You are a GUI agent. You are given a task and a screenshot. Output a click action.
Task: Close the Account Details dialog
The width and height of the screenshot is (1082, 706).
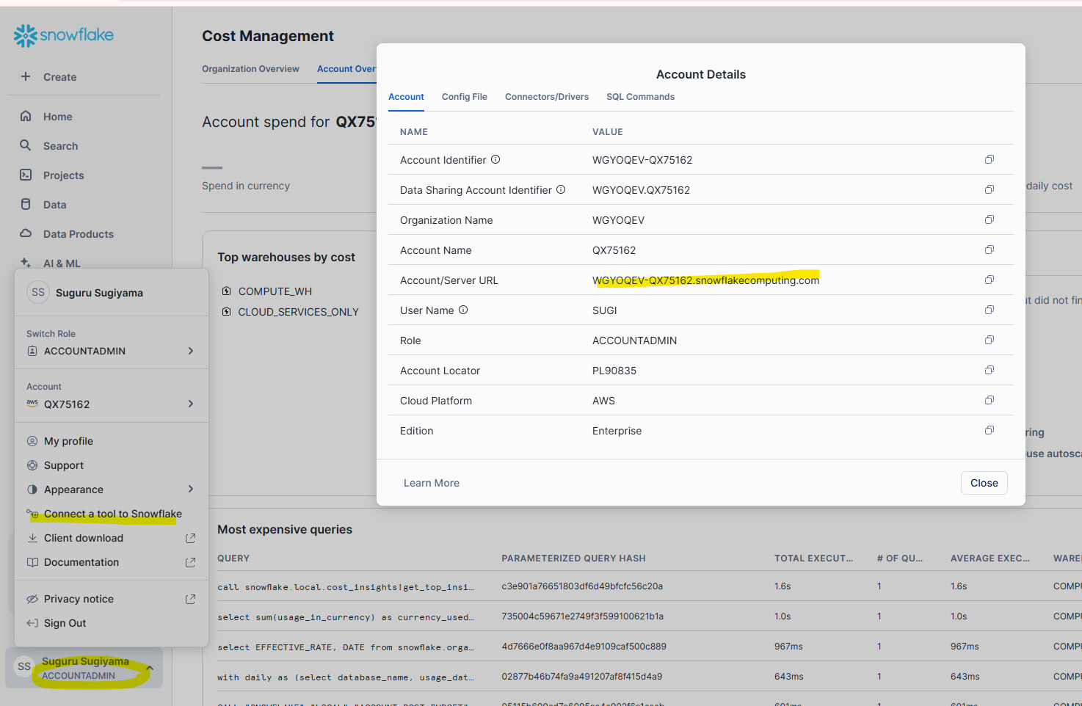(x=984, y=483)
